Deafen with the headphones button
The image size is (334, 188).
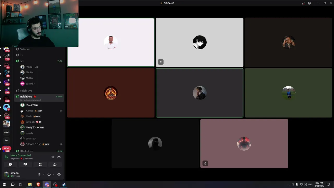[49, 174]
